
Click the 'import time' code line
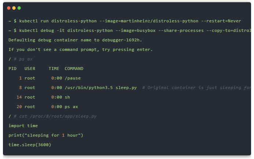(x=23, y=126)
